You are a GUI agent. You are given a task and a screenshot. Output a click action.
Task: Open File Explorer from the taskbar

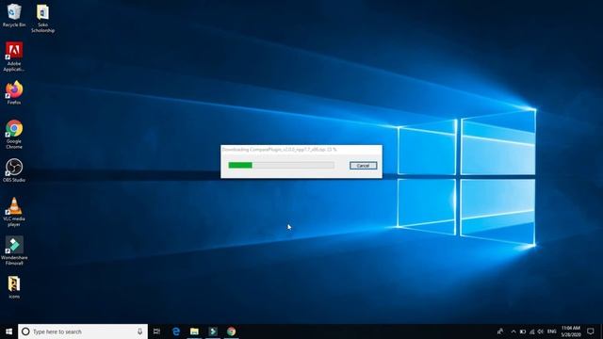[194, 331]
